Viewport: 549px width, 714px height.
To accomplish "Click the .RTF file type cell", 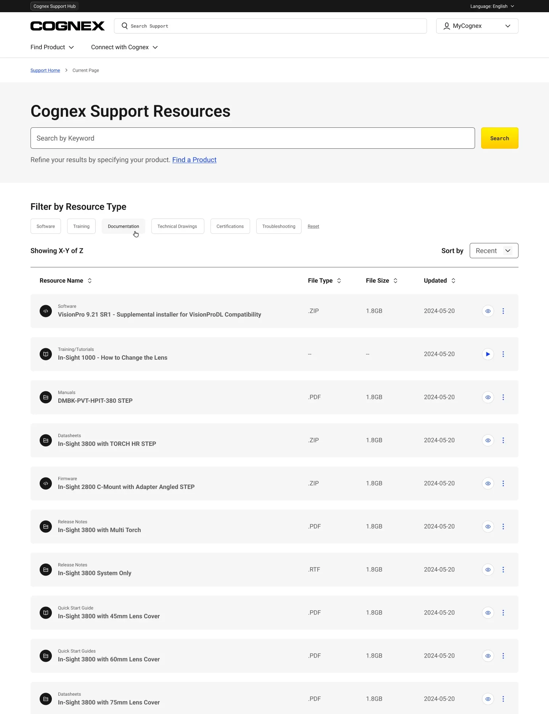I will (x=314, y=569).
